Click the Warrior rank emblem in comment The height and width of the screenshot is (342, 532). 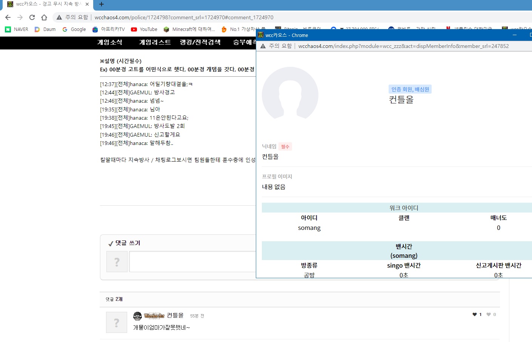[x=154, y=316]
